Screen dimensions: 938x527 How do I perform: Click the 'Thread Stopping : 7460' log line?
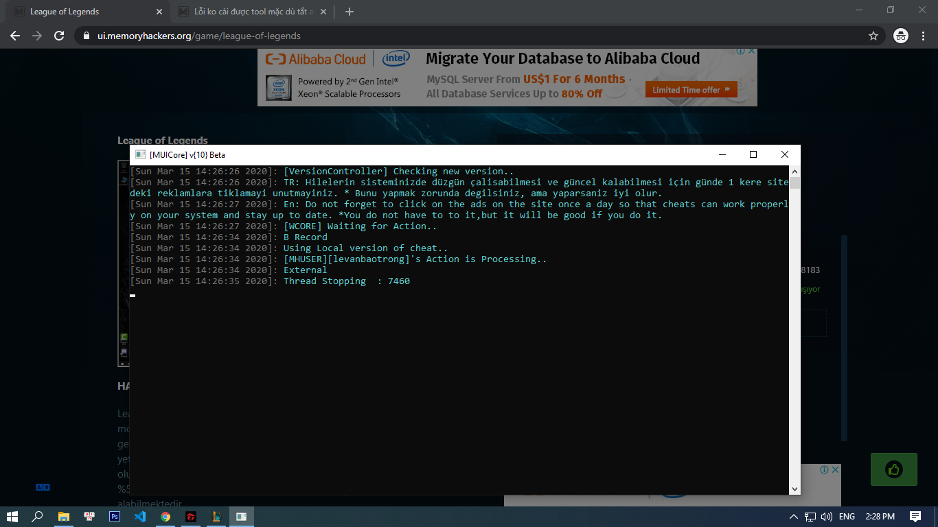tap(347, 281)
